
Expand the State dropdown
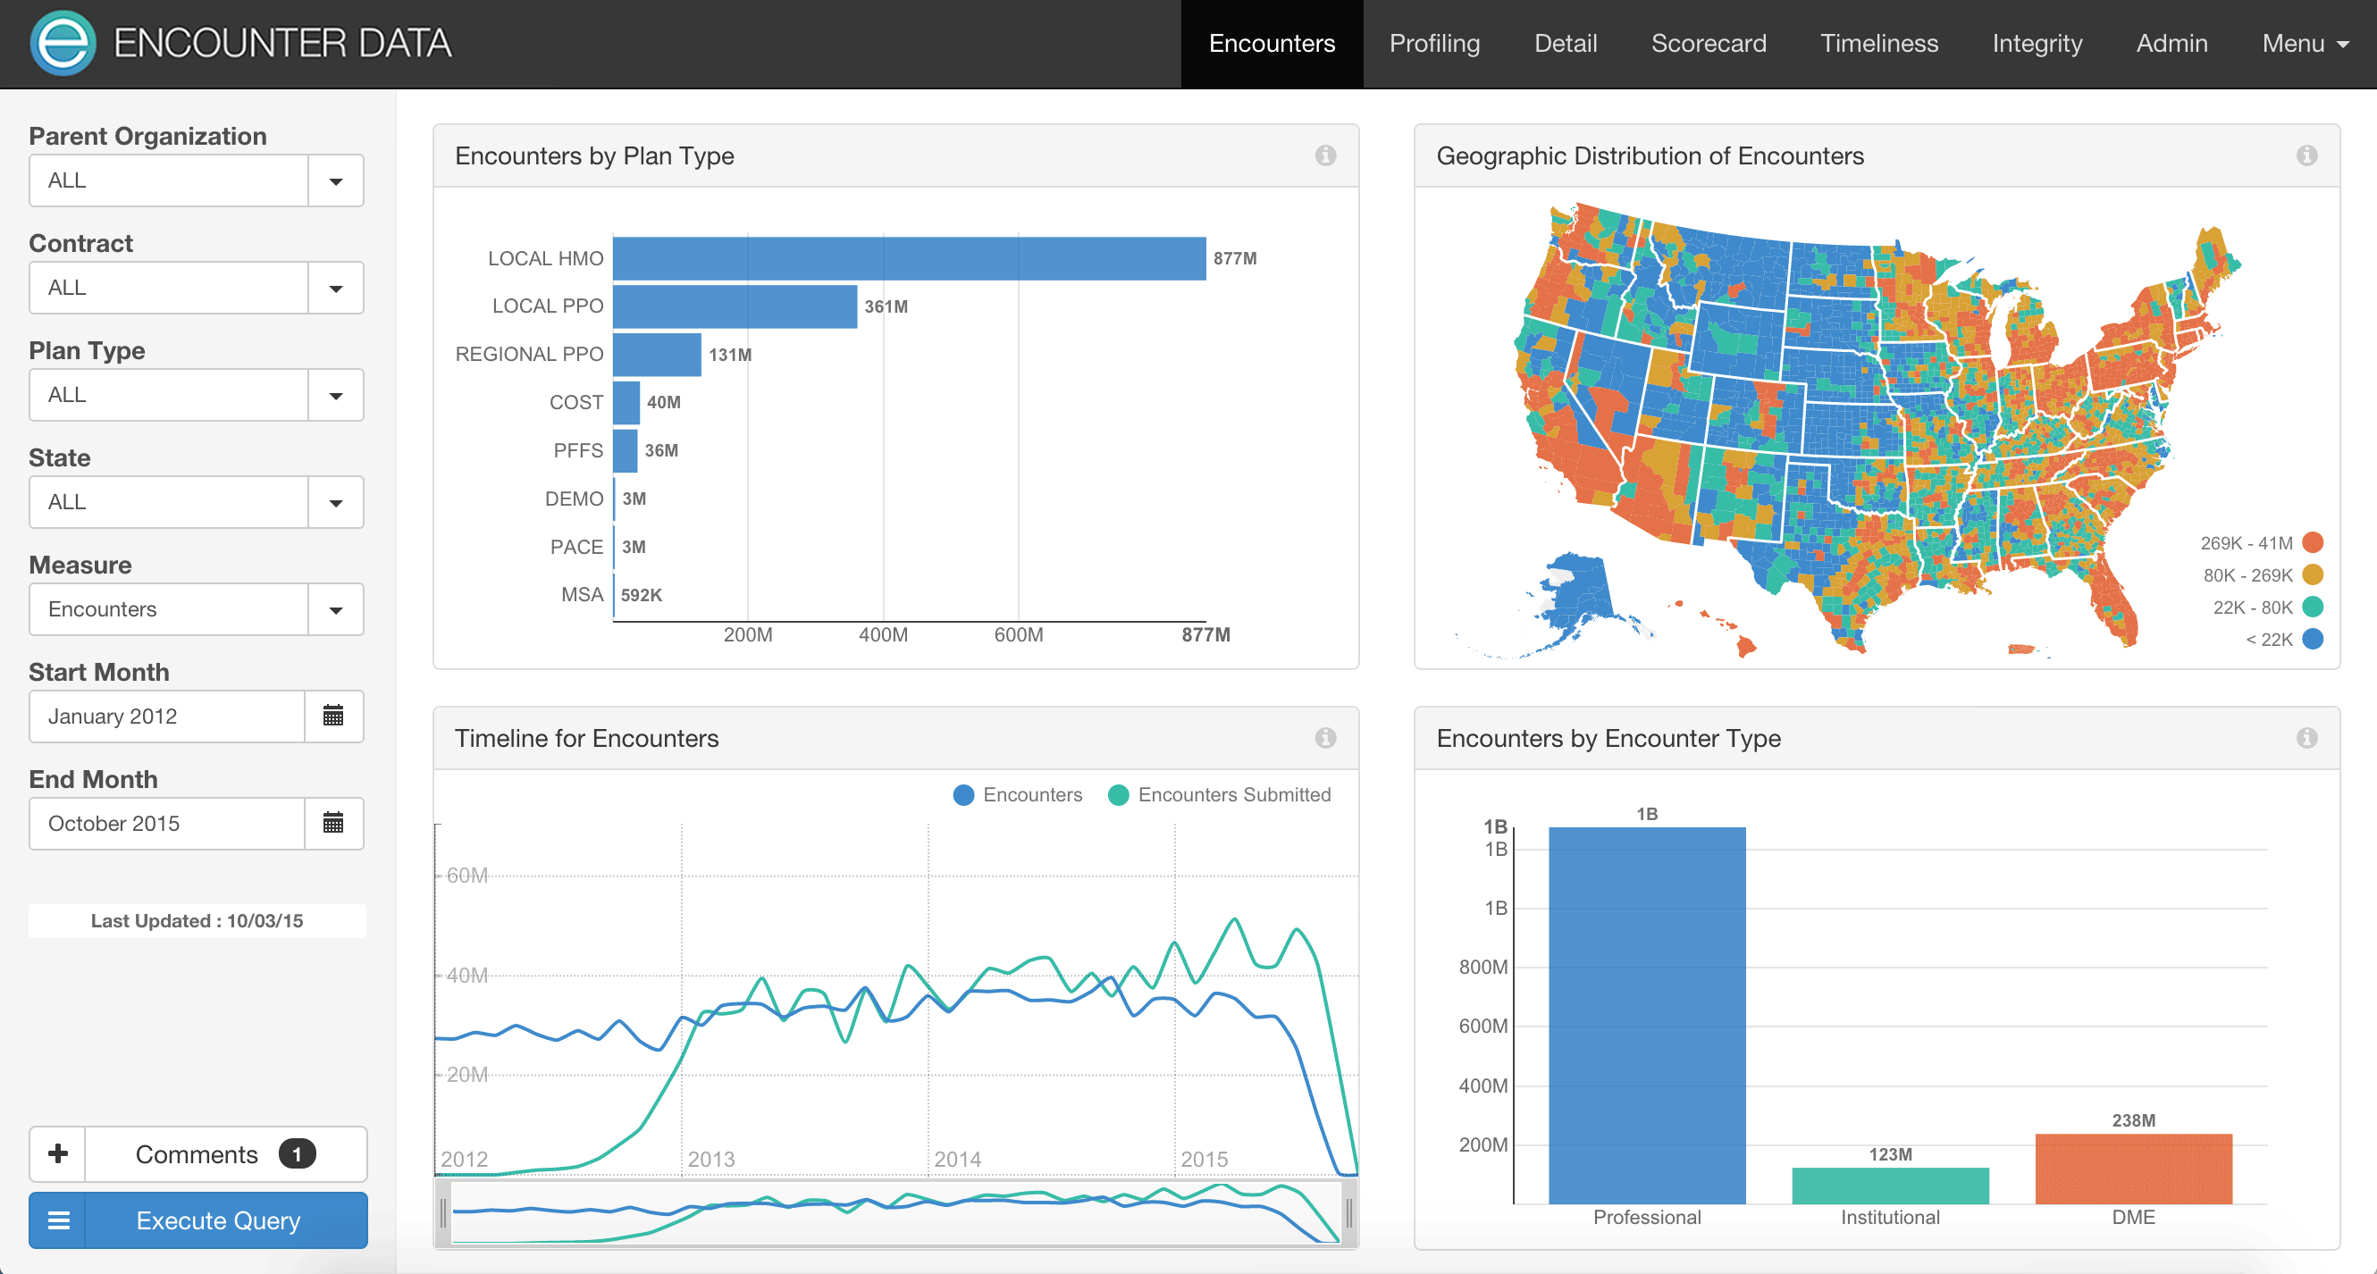336,502
